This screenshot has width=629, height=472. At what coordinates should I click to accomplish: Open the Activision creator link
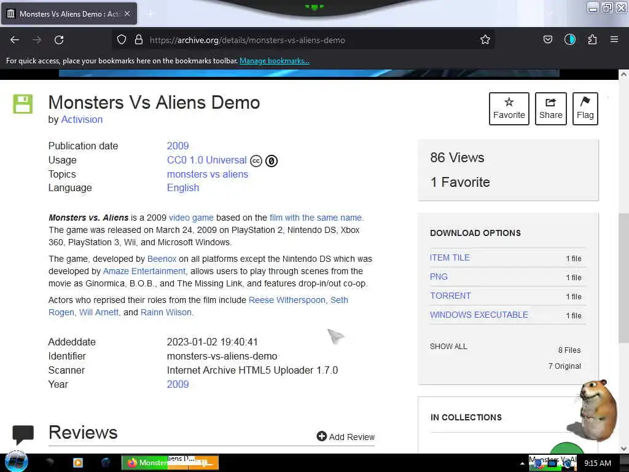[x=82, y=120]
